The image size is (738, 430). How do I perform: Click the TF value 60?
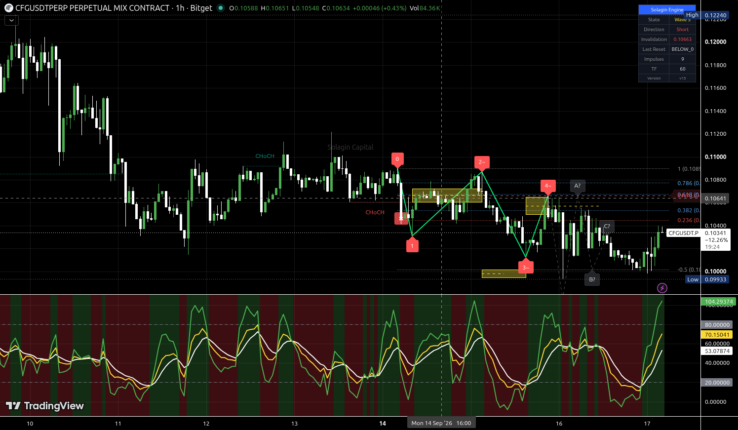682,69
